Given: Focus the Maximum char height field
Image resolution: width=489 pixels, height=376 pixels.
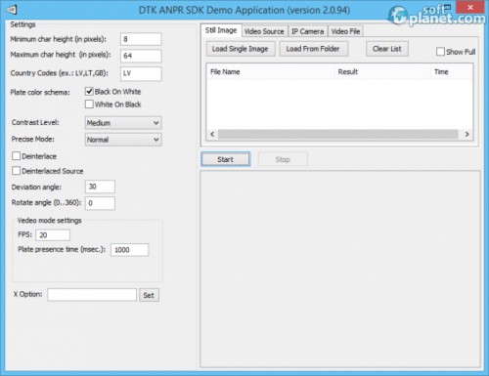Looking at the screenshot, I should pyautogui.click(x=141, y=56).
